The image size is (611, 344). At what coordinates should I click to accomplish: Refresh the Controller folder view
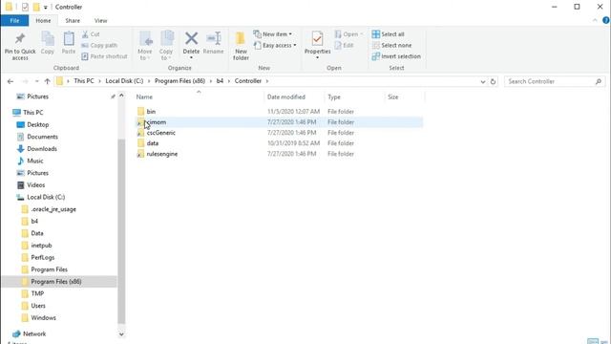[493, 81]
